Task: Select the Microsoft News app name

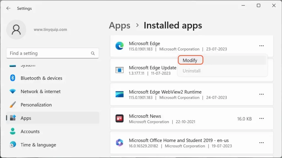Action: [145, 116]
